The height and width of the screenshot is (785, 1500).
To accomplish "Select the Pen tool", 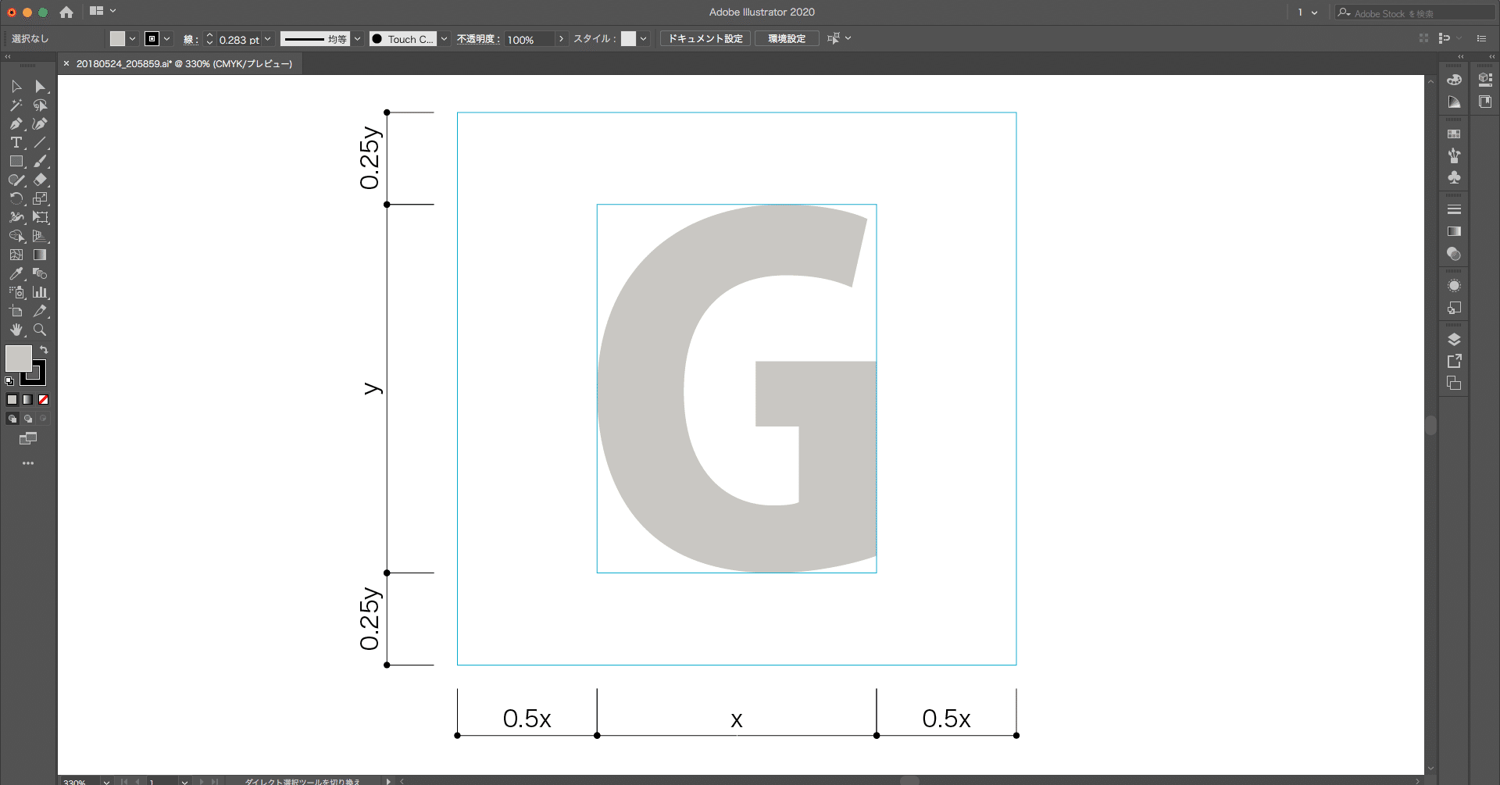I will tap(16, 124).
